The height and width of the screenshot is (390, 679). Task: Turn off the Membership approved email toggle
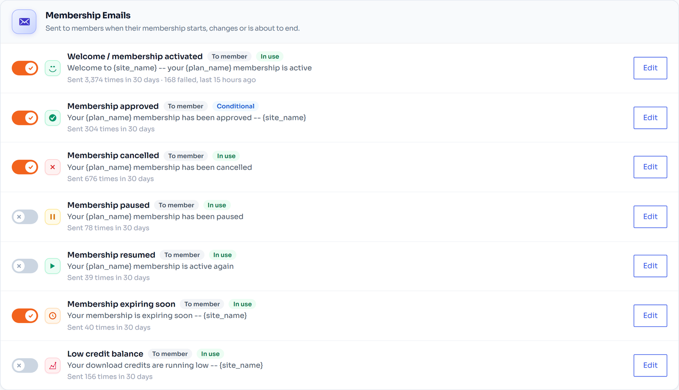[x=25, y=118]
